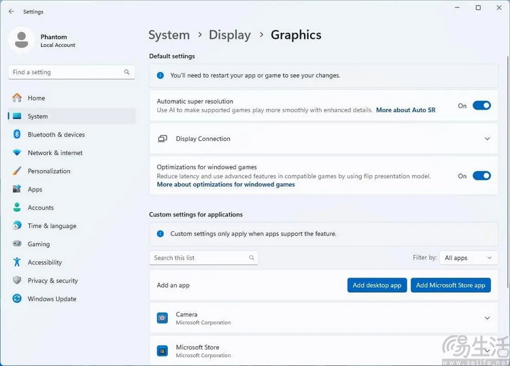Open the Filter by All apps dropdown

[469, 258]
